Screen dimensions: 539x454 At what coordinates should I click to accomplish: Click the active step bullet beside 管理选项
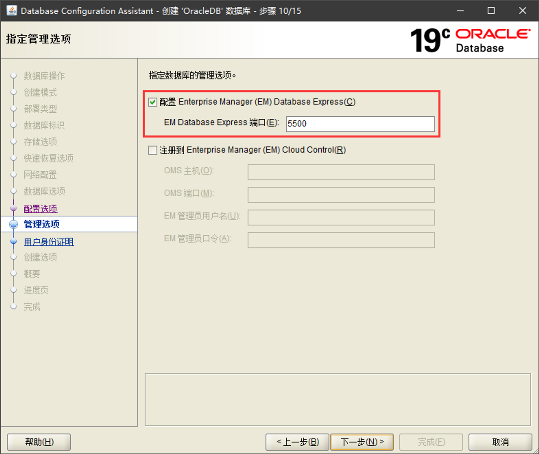(x=14, y=224)
